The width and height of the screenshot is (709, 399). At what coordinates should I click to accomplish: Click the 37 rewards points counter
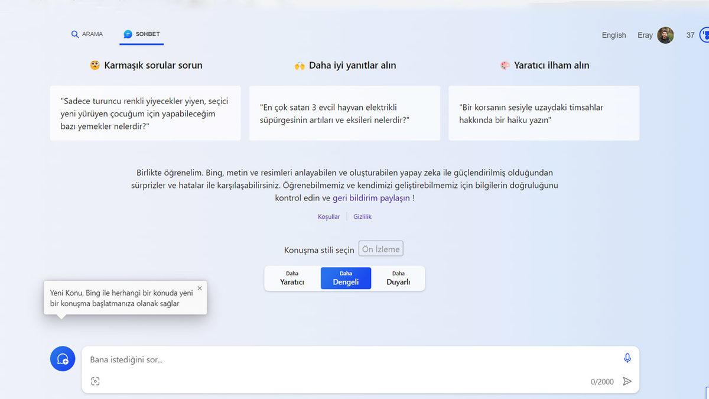click(690, 35)
